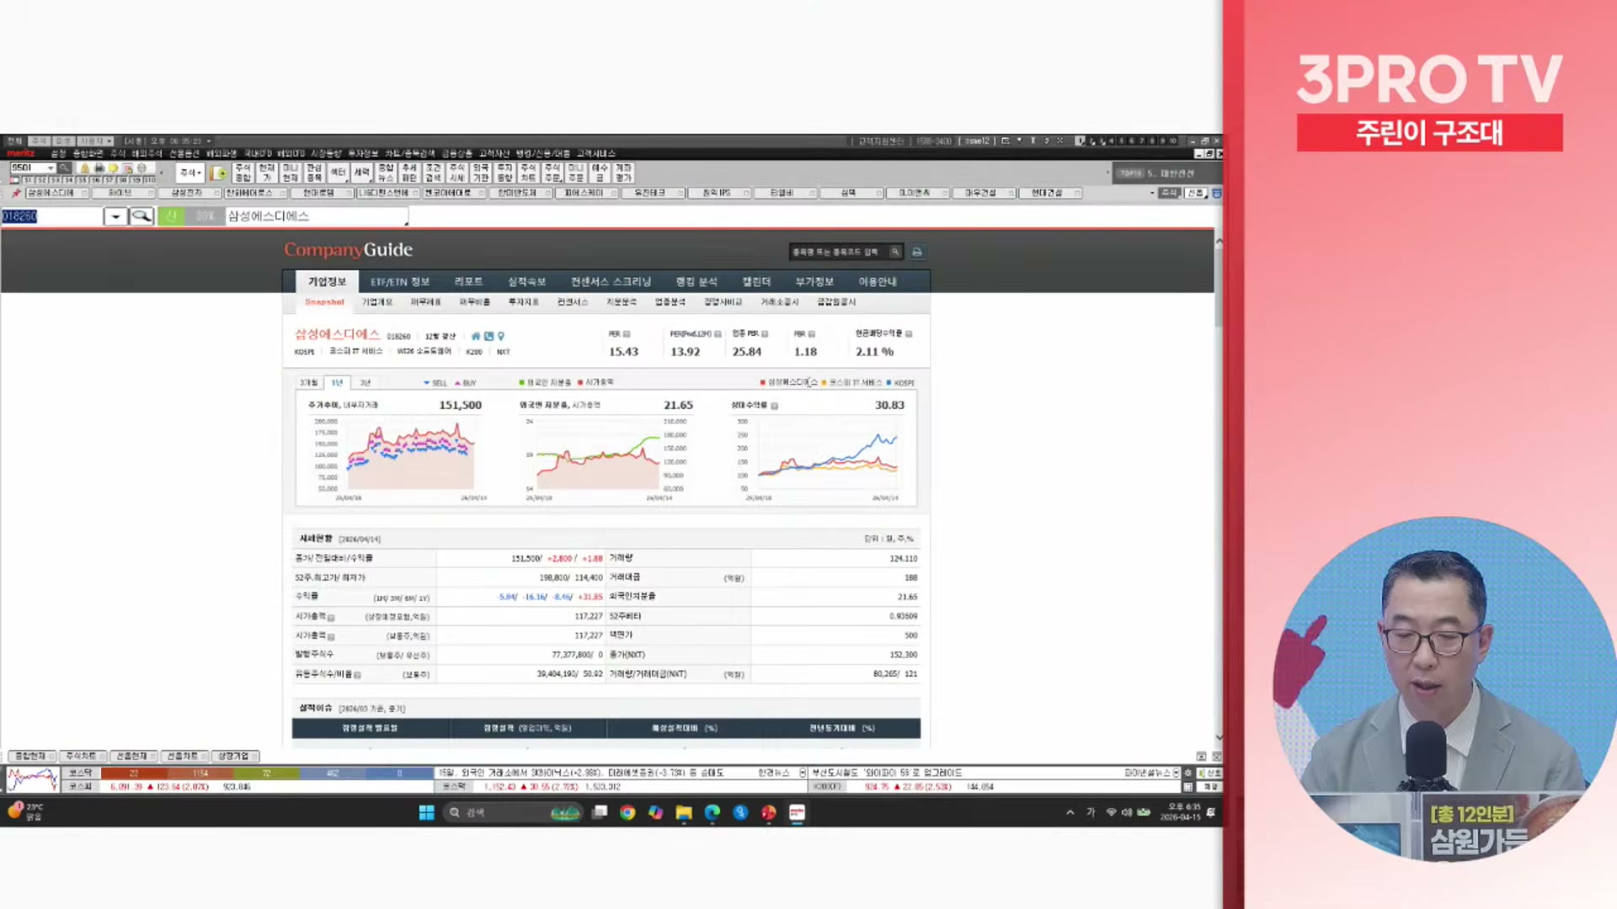Select the 3개월 chart period
The height and width of the screenshot is (909, 1617).
point(309,383)
